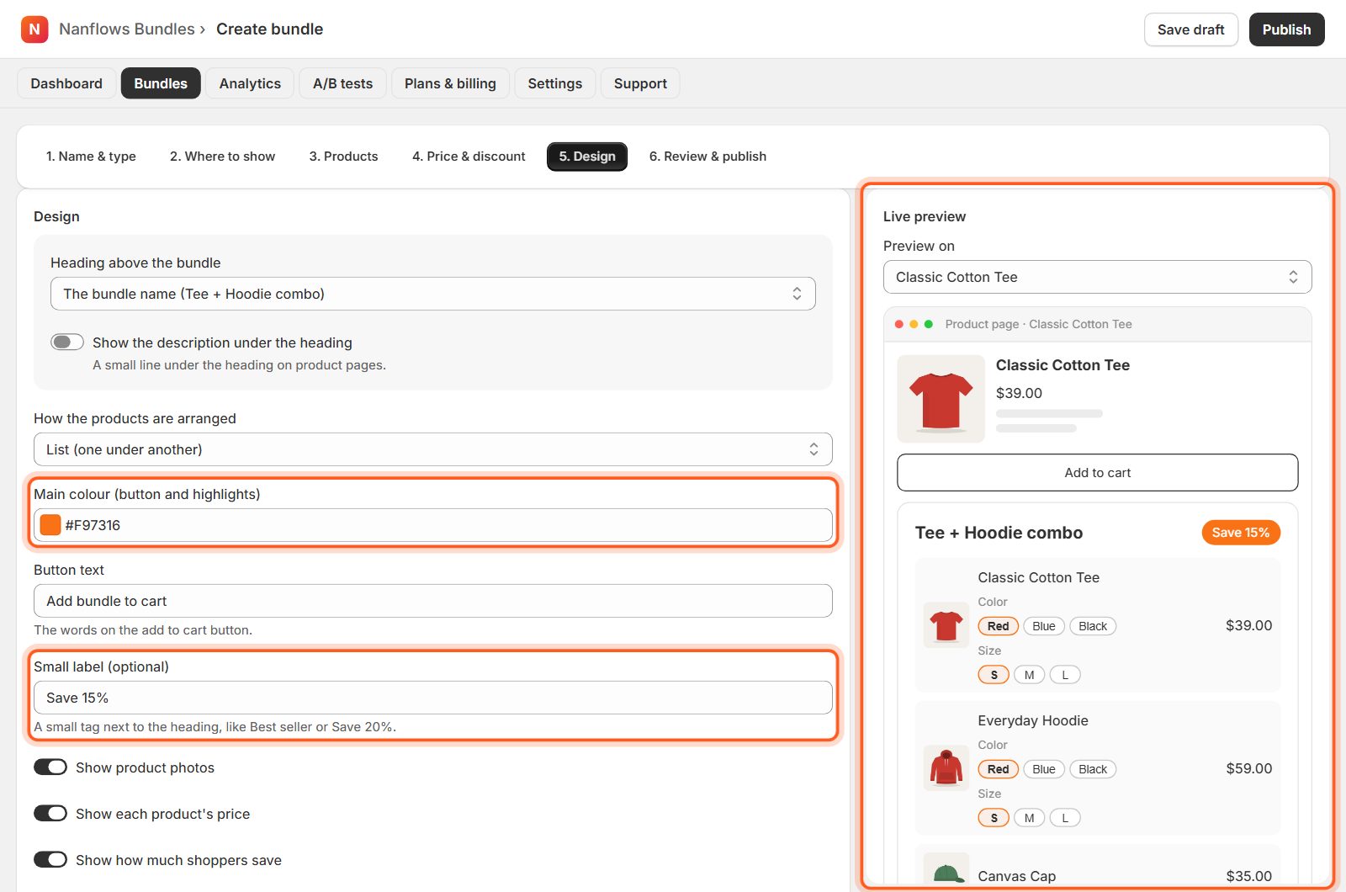Go to step 2. Where to show

coord(222,157)
